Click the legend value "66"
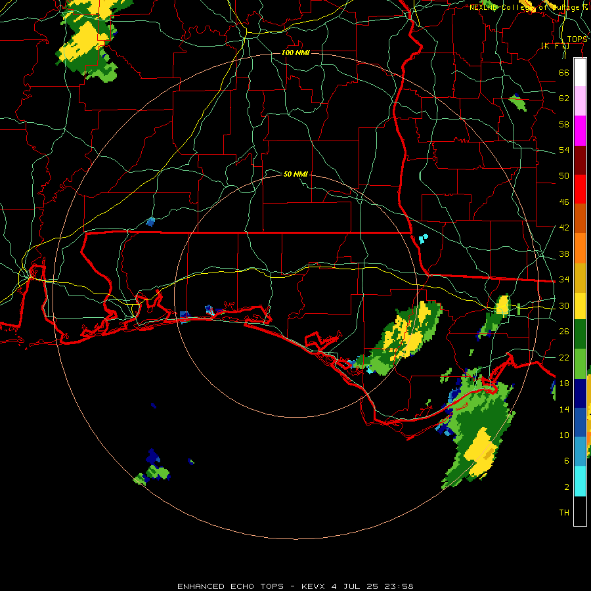 click(564, 72)
